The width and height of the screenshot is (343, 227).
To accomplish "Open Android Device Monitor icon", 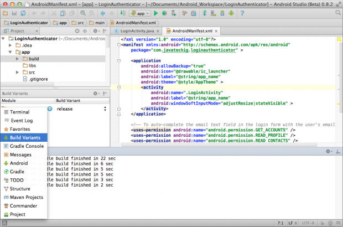I will coord(231,13).
